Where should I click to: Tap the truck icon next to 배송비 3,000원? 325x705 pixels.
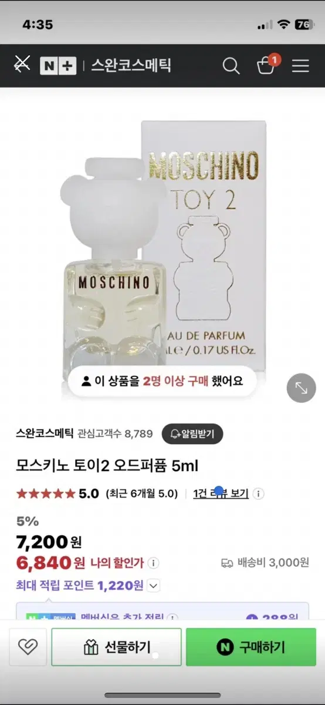[x=227, y=563]
